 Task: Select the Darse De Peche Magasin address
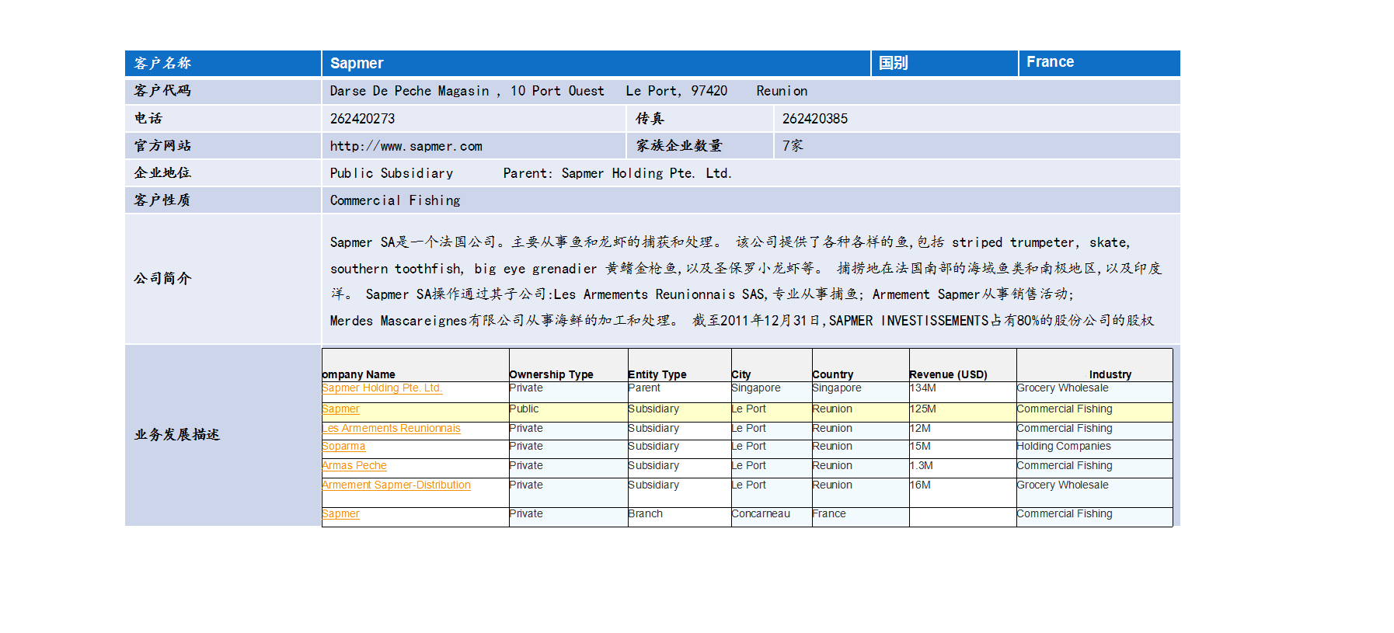coord(569,91)
